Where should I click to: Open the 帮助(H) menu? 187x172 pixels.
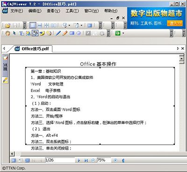(111, 11)
